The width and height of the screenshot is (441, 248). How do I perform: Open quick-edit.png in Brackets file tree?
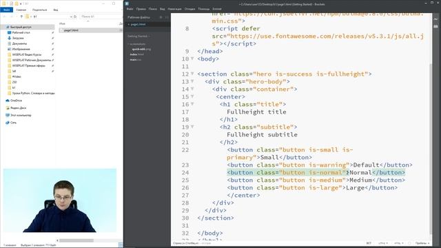click(141, 49)
